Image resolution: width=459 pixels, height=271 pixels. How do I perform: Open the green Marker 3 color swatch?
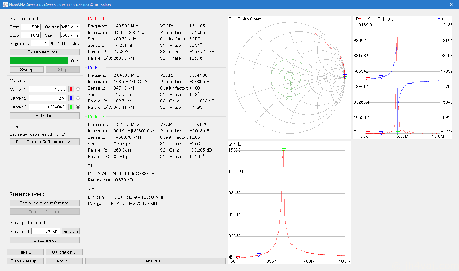(71, 107)
